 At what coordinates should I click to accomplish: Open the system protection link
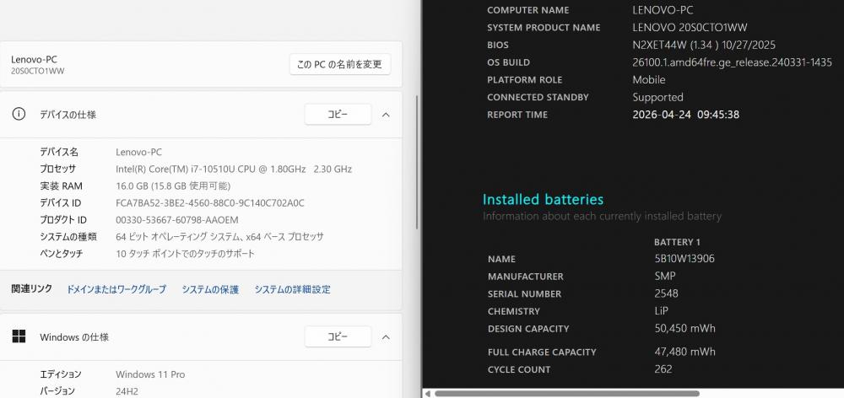210,289
